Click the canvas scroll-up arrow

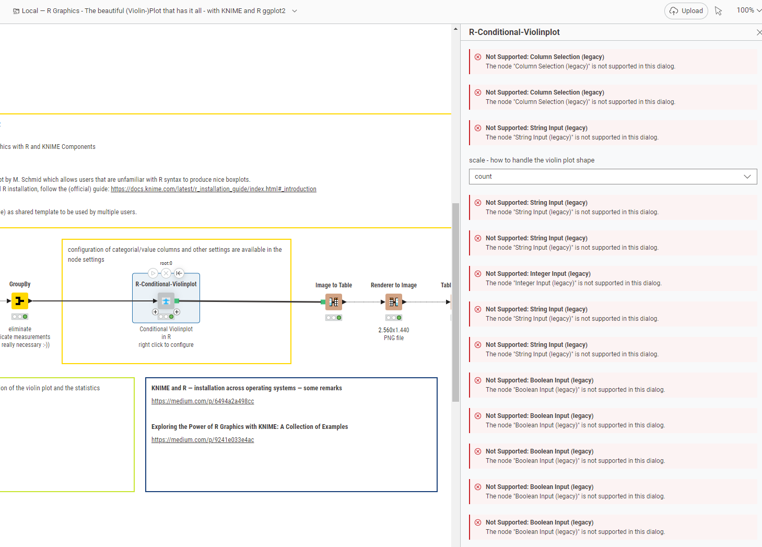point(455,29)
